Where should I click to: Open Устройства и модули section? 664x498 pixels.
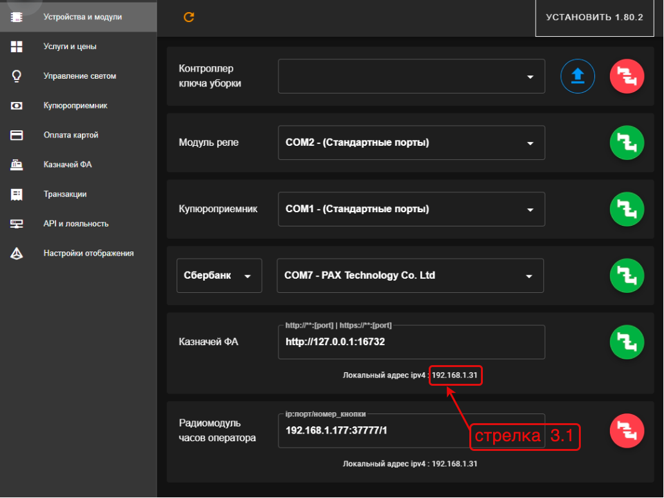(x=79, y=17)
